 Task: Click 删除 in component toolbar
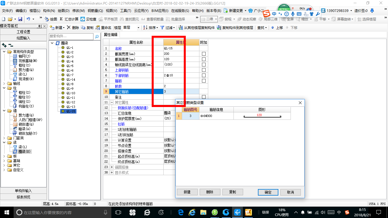(x=73, y=28)
